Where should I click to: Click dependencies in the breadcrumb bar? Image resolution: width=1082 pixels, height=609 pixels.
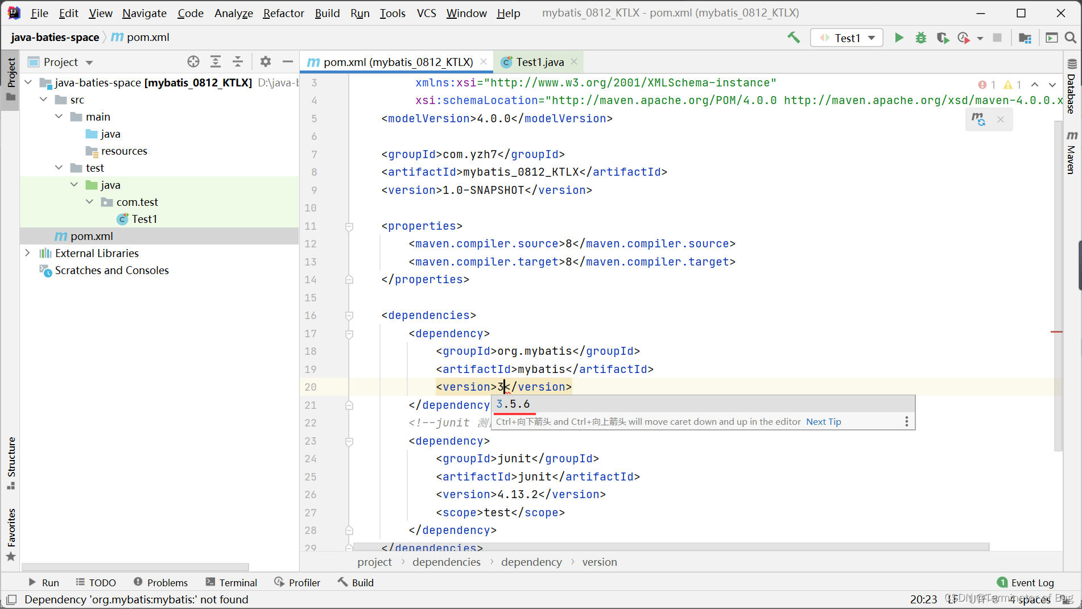click(446, 562)
